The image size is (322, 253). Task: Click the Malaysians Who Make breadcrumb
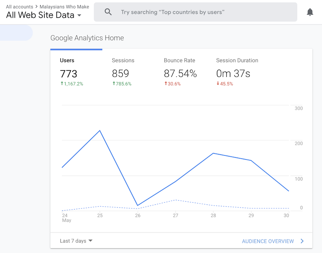click(64, 7)
